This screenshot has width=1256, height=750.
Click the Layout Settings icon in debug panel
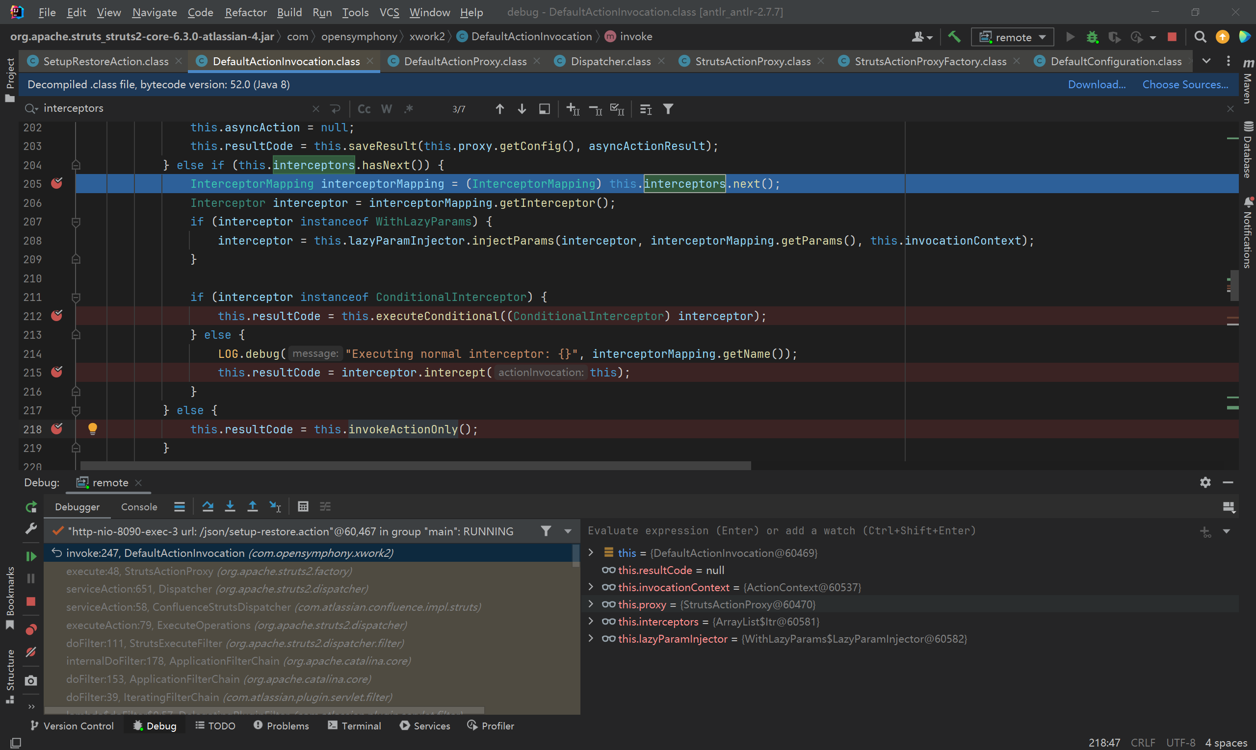coord(1229,507)
